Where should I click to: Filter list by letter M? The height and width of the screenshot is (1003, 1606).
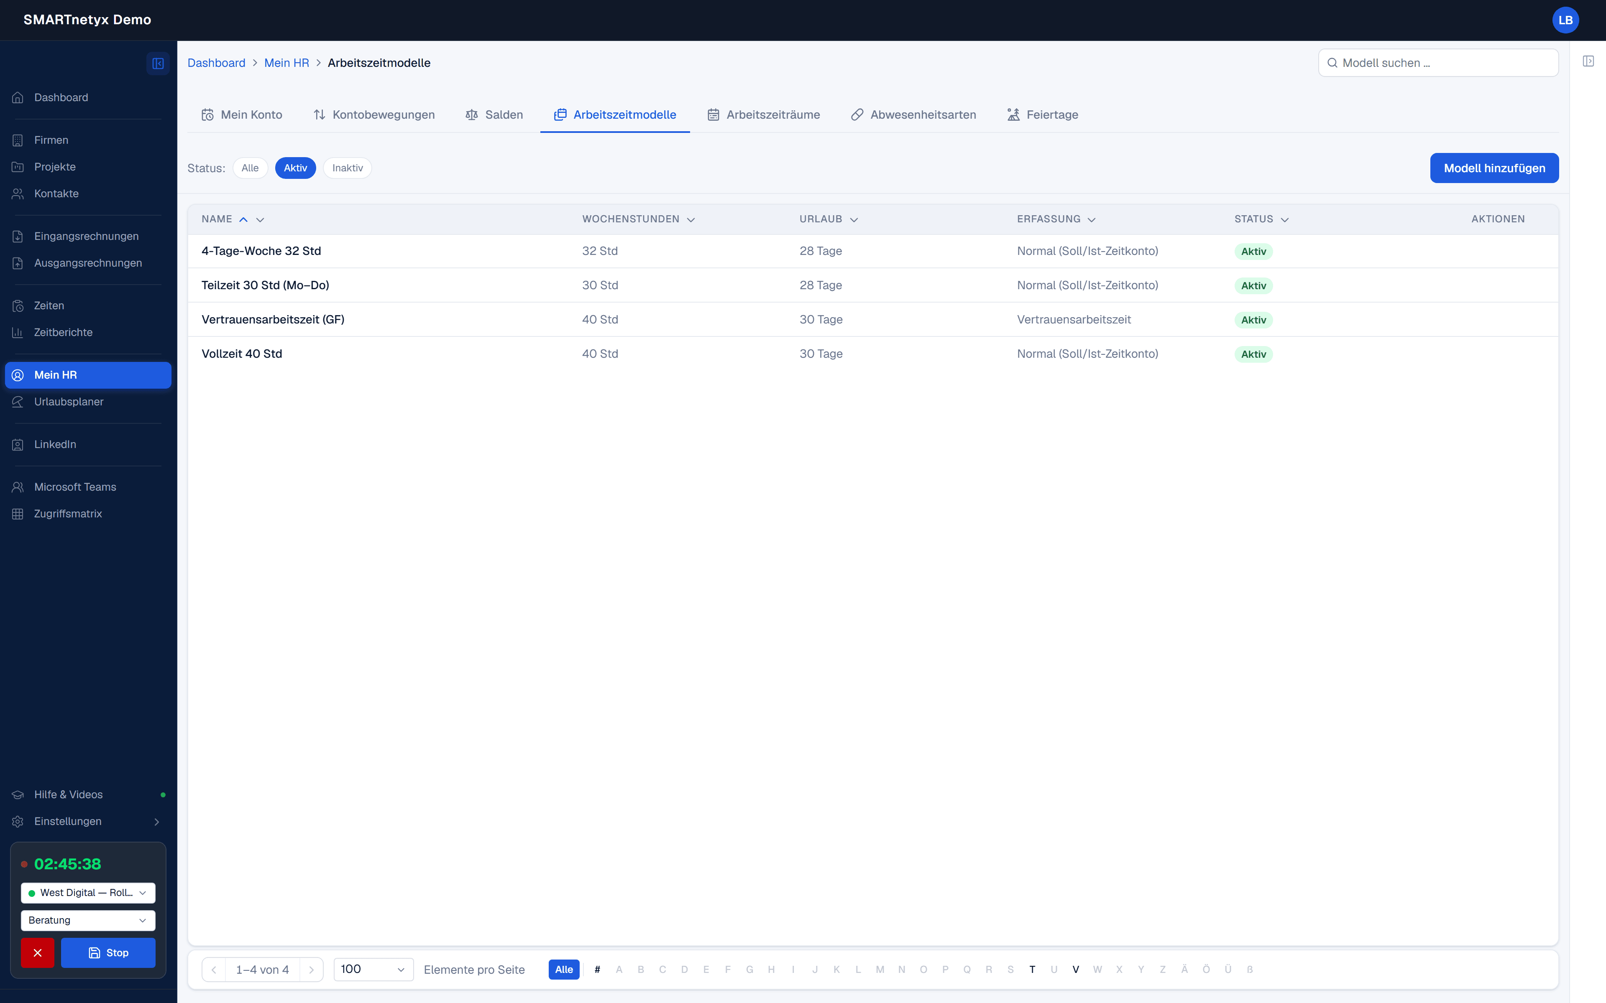[880, 970]
